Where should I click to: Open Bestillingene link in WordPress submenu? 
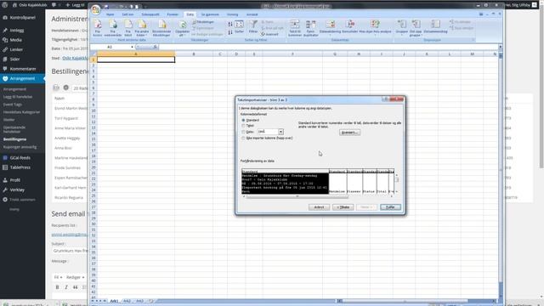(x=15, y=139)
